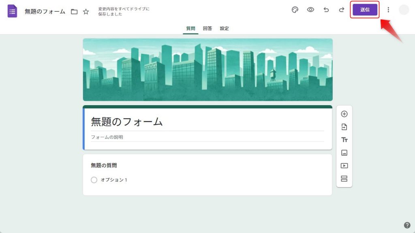
Task: Click the オプション 1 label text
Action: [x=114, y=180]
